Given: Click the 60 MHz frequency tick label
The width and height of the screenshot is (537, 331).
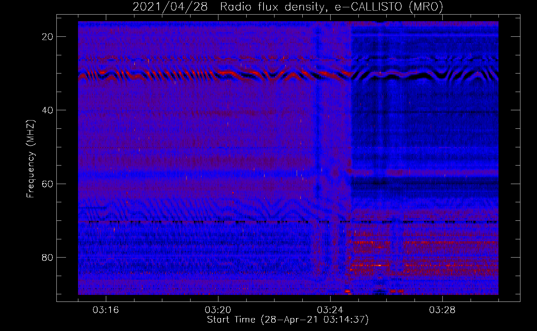Looking at the screenshot, I should point(47,184).
